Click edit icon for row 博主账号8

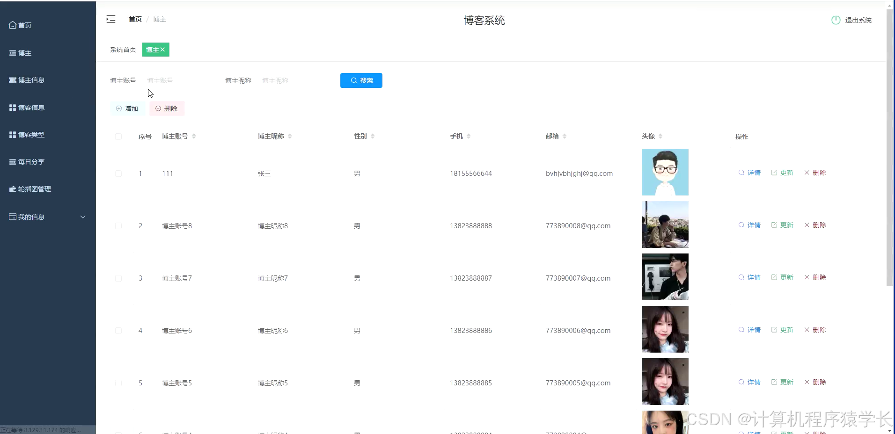[x=774, y=225]
